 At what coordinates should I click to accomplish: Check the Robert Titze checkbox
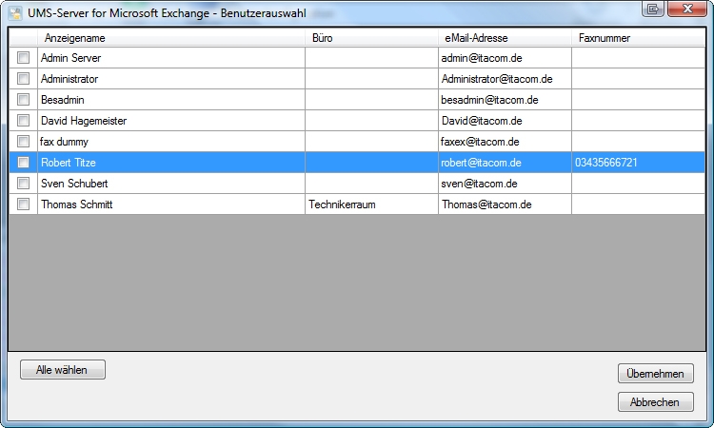click(23, 163)
